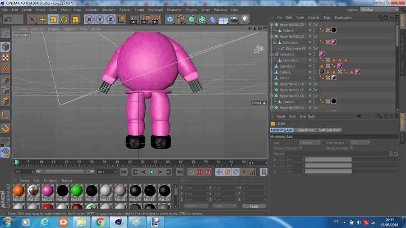Click the Undo arrow icon
The width and height of the screenshot is (406, 228).
8,19
